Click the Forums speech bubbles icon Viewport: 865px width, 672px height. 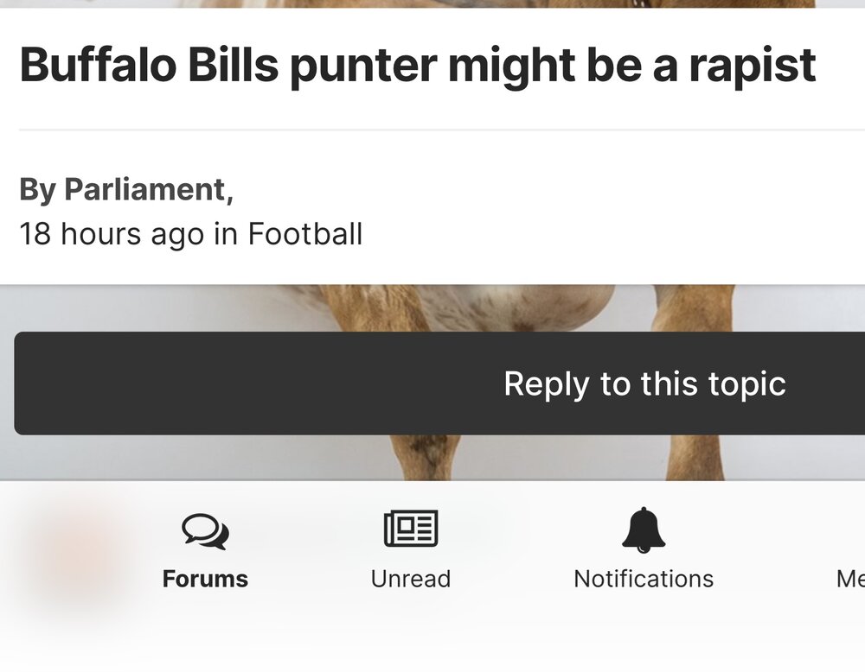click(x=205, y=531)
